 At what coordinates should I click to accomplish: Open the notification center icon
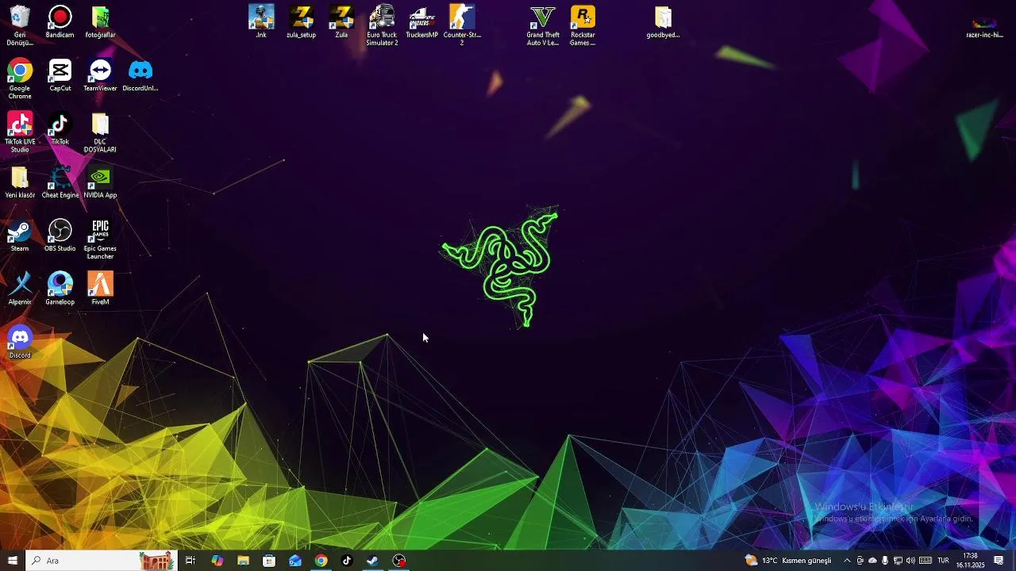point(999,561)
